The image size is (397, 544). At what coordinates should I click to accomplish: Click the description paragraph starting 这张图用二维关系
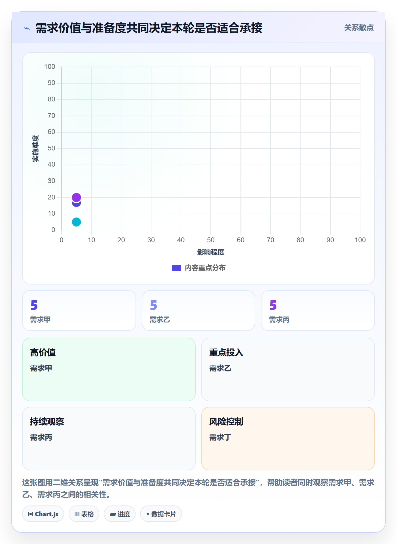(198, 488)
